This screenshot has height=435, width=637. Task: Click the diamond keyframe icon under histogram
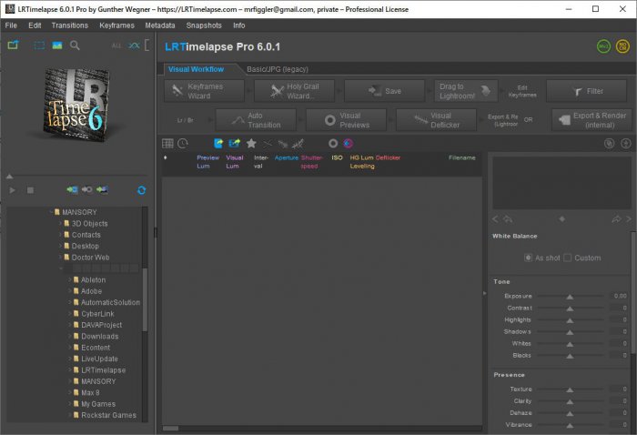tap(561, 218)
